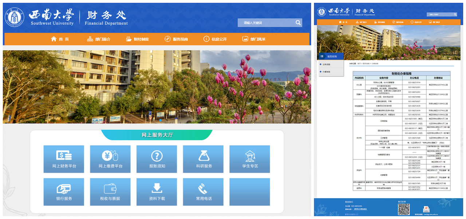The width and height of the screenshot is (466, 219).
Task: Click the 税收与票据 wallet tile
Action: [x=110, y=192]
